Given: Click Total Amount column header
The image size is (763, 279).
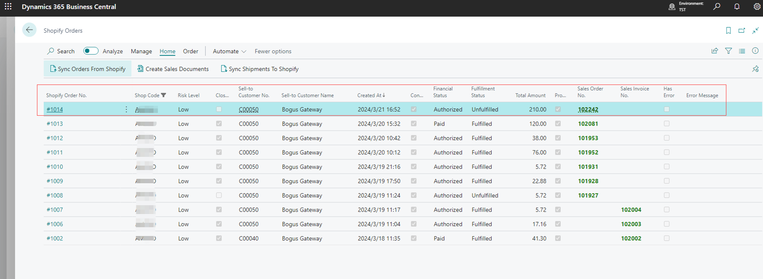Looking at the screenshot, I should (x=530, y=95).
